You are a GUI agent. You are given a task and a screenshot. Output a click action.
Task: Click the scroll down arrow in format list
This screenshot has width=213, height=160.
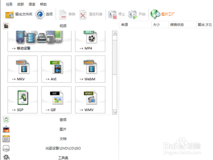[x=115, y=112]
